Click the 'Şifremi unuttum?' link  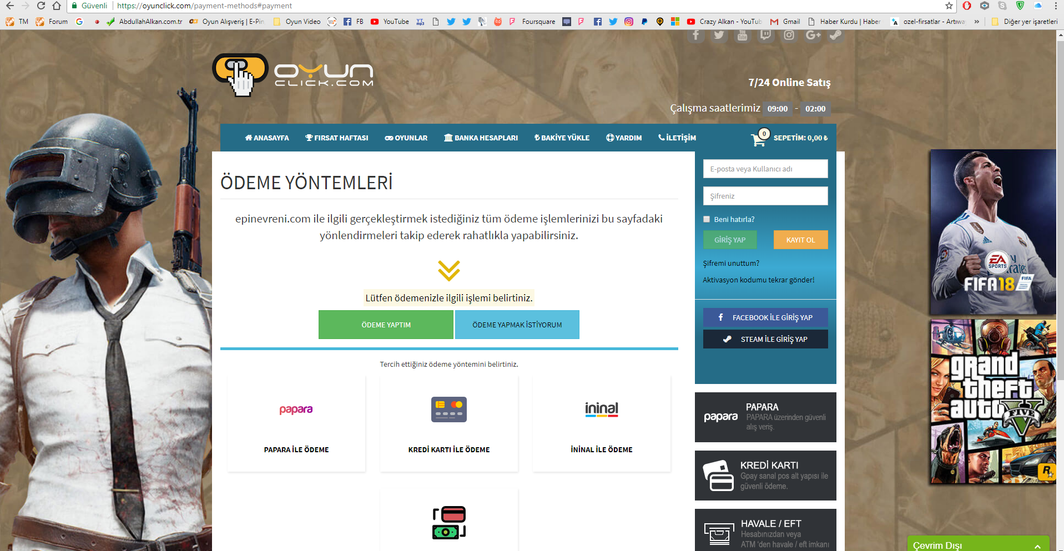(731, 263)
